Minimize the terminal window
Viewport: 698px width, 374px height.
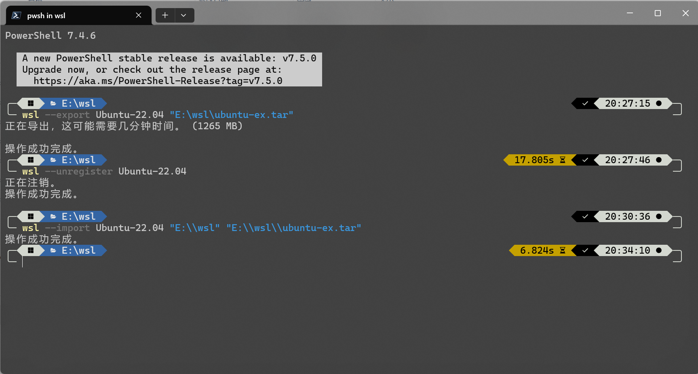click(x=630, y=13)
